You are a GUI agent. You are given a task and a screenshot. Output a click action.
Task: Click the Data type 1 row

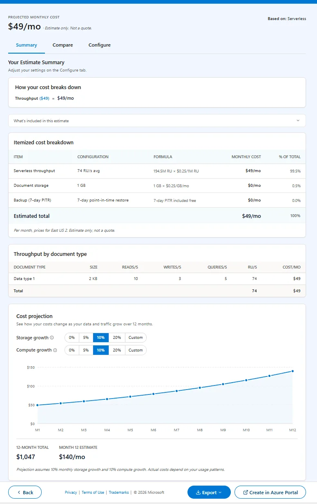157,279
